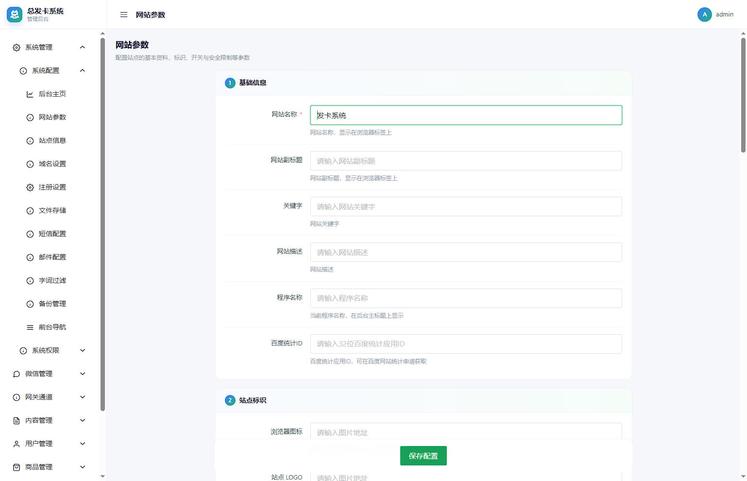This screenshot has height=481, width=747.
Task: Click the 短信配置 sidebar icon
Action: tap(30, 234)
